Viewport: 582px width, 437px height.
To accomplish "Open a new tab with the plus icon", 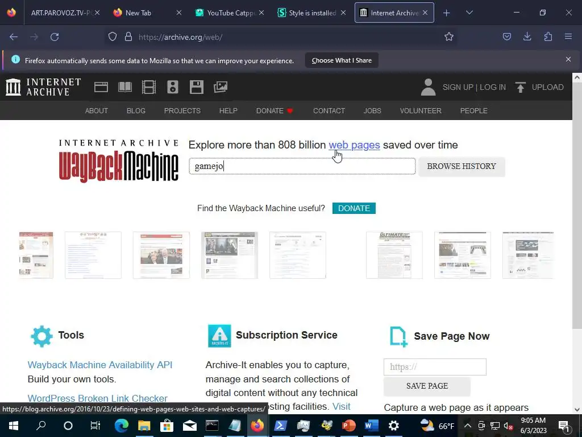I will point(447,13).
